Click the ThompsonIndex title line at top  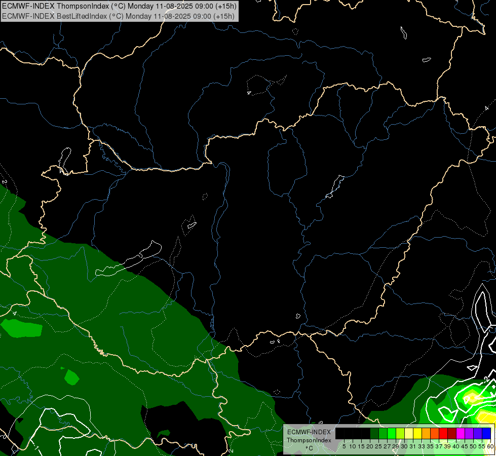point(119,6)
